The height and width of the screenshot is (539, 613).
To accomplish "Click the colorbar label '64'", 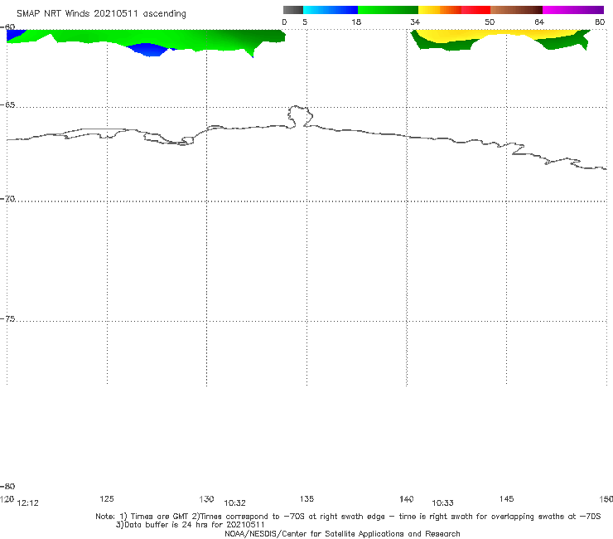I will [x=539, y=22].
